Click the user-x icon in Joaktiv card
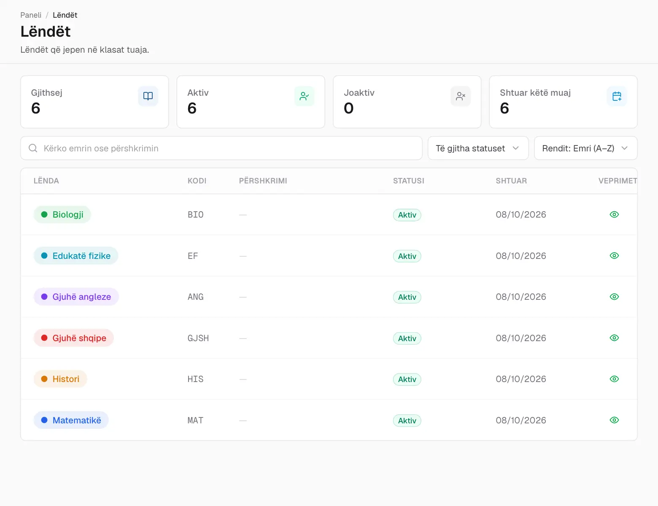The image size is (658, 506). pyautogui.click(x=461, y=96)
